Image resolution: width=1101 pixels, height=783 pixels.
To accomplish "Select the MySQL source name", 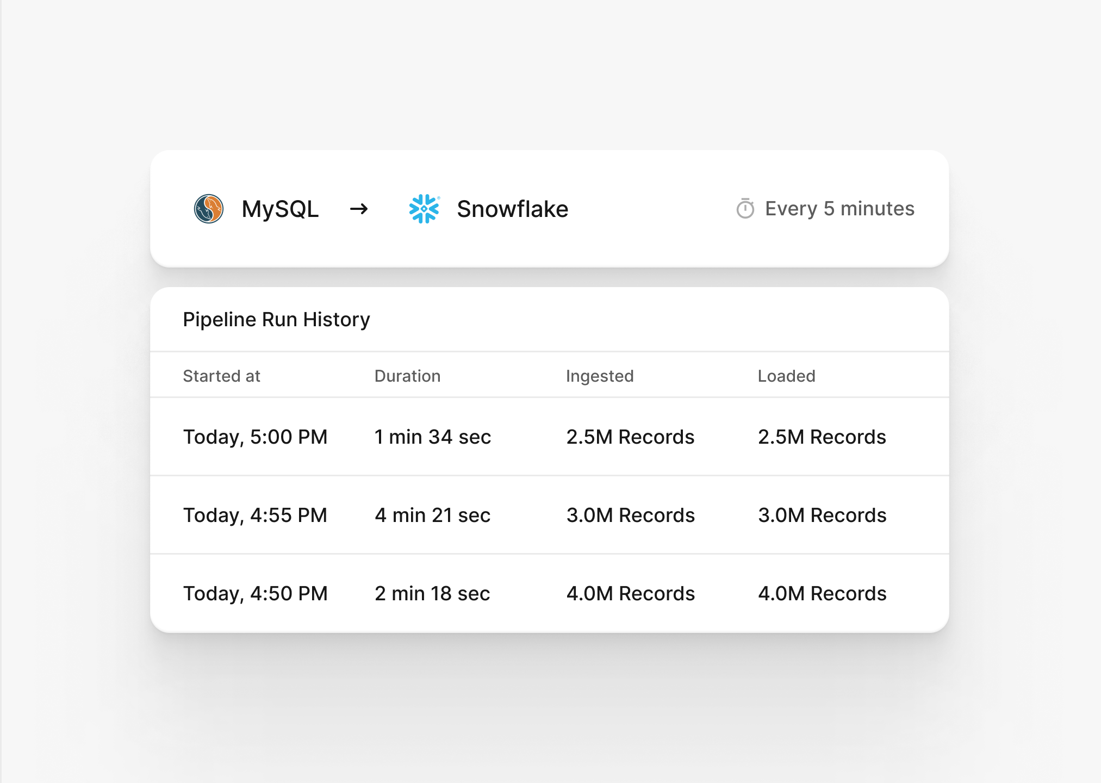I will (281, 209).
